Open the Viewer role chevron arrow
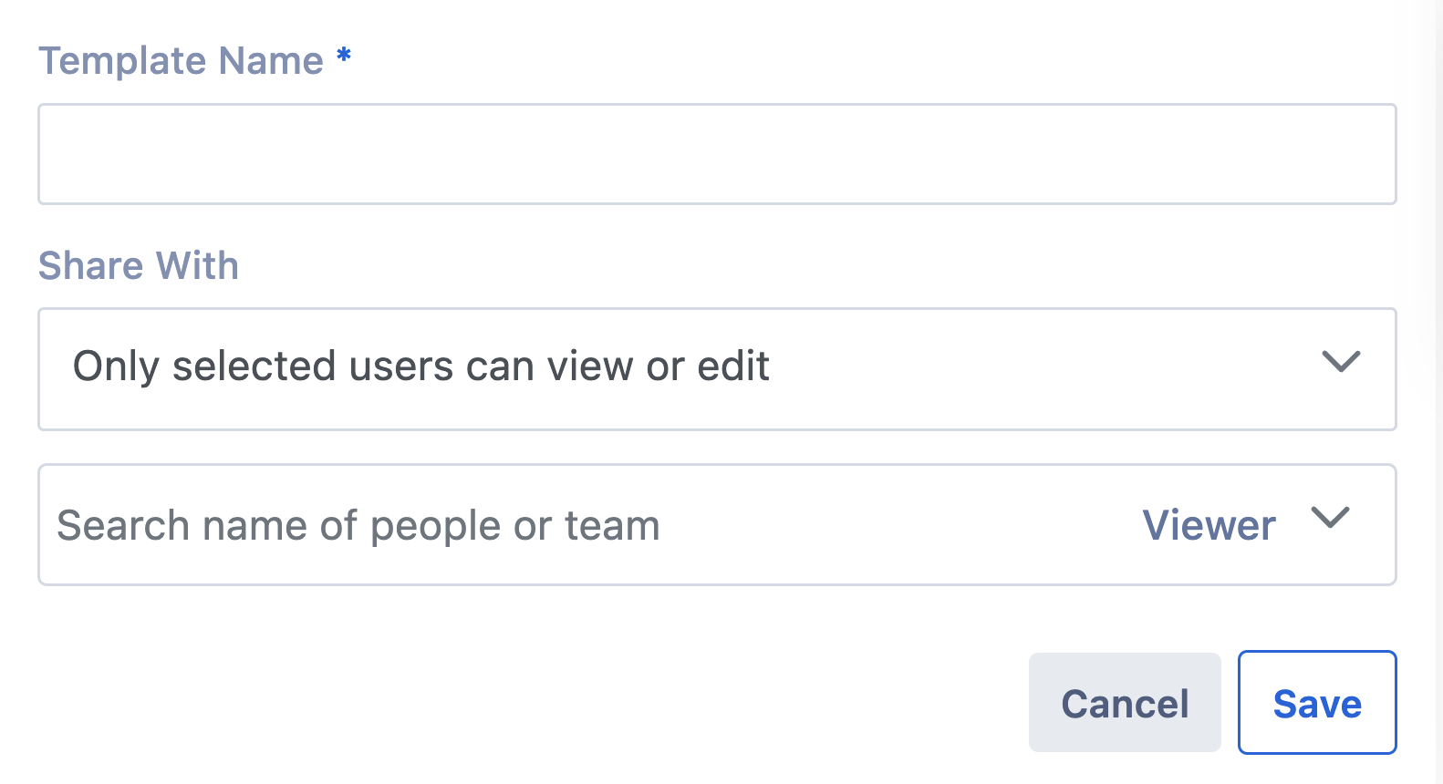This screenshot has width=1443, height=784. point(1330,518)
